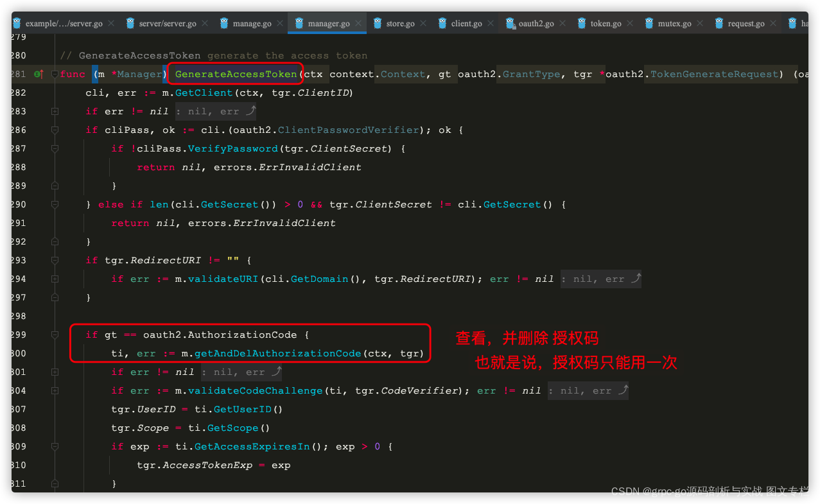Click the GrantType type in the signature

click(532, 74)
